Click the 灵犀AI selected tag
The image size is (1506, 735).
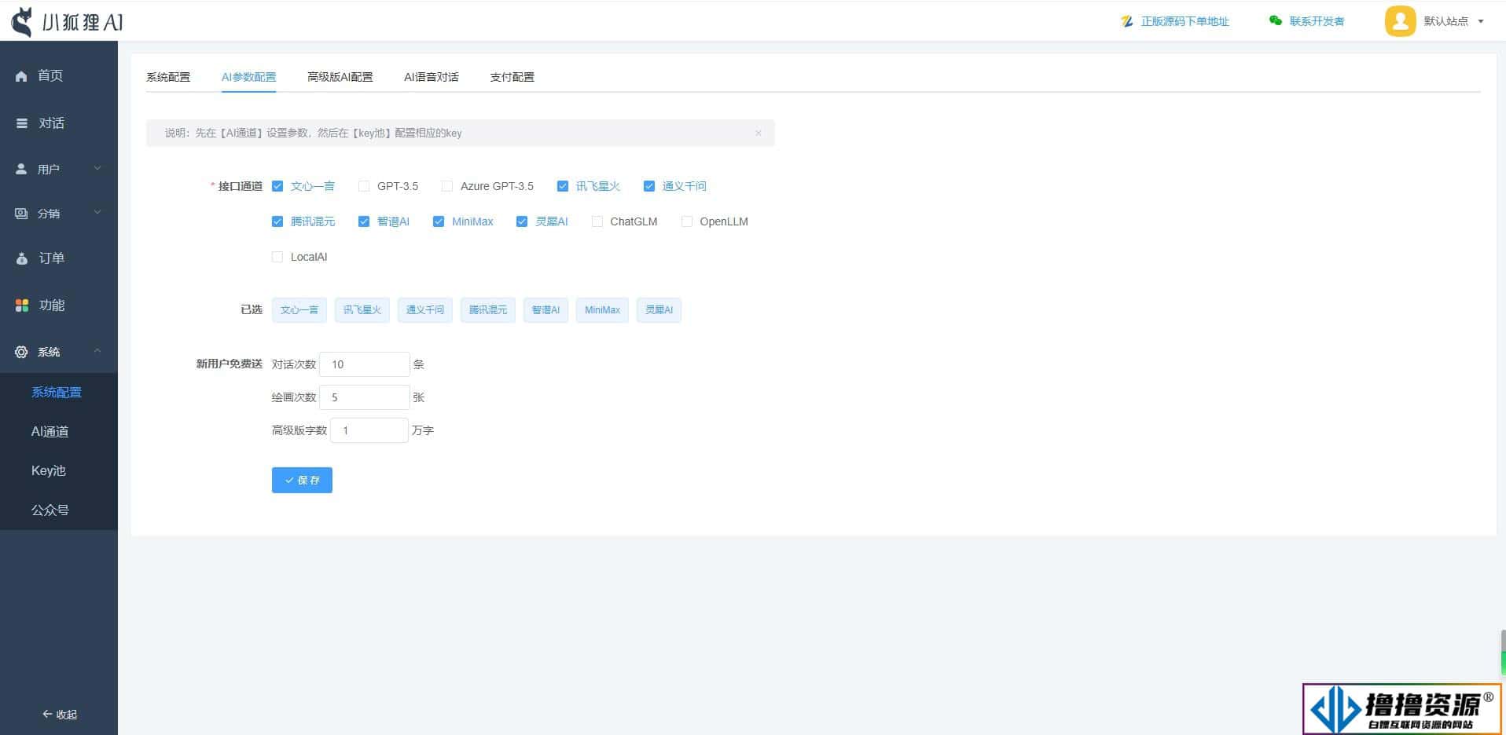659,310
